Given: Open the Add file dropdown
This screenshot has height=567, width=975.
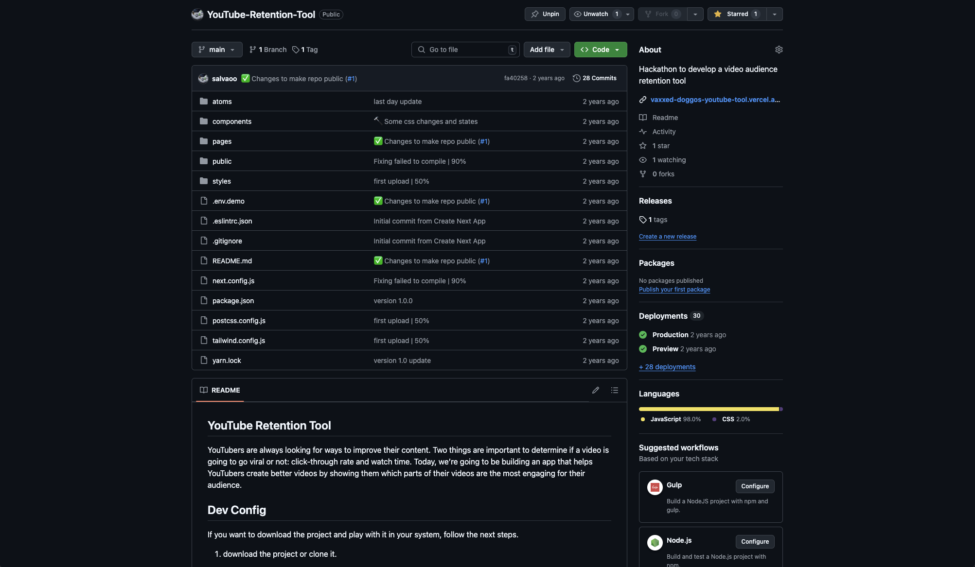Looking at the screenshot, I should coord(546,49).
